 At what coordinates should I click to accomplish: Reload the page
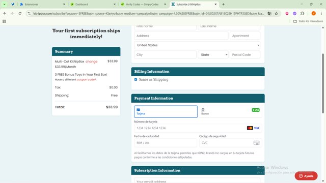click(x=20, y=13)
